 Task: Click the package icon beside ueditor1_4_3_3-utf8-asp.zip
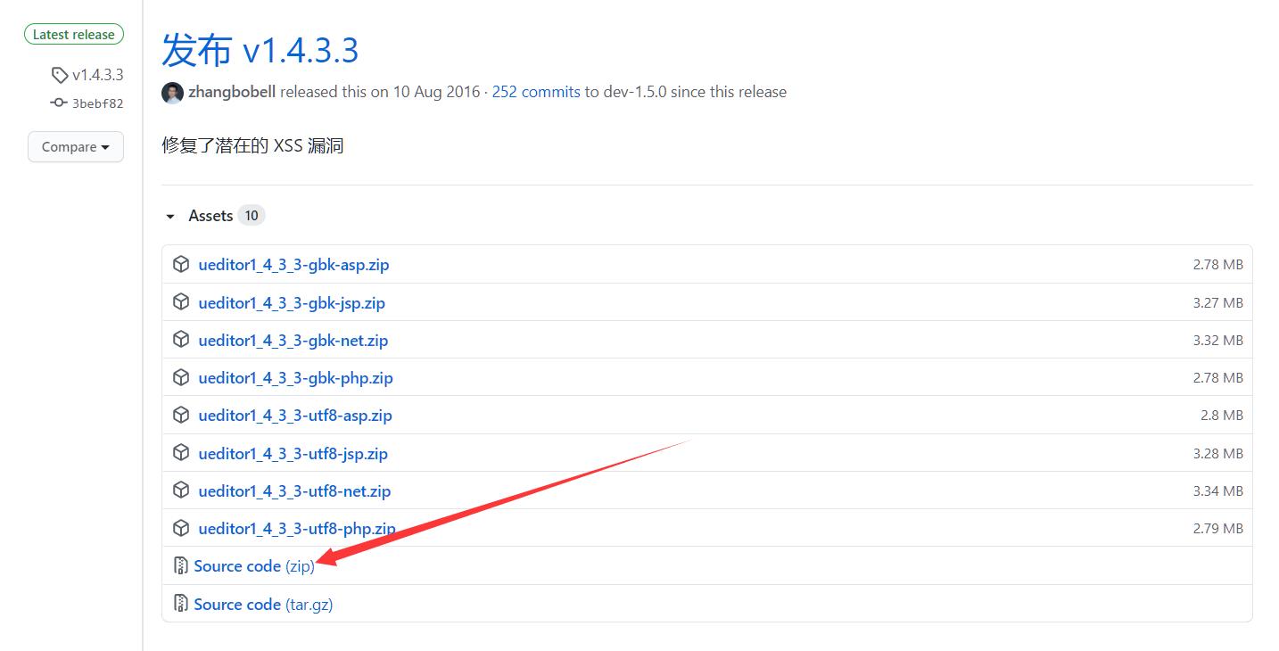pos(181,415)
